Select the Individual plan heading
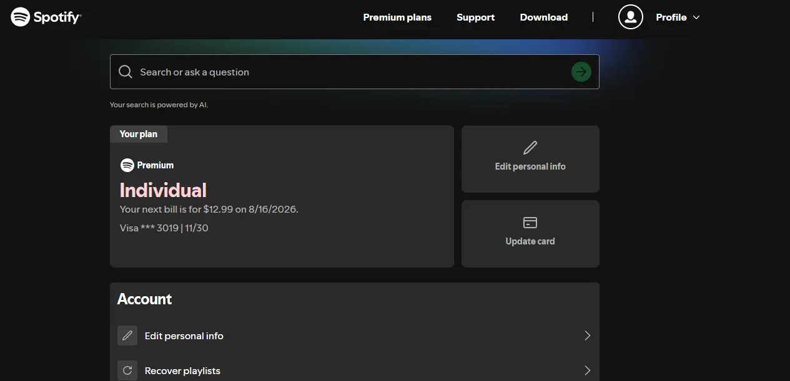This screenshot has height=381, width=790. tap(163, 190)
